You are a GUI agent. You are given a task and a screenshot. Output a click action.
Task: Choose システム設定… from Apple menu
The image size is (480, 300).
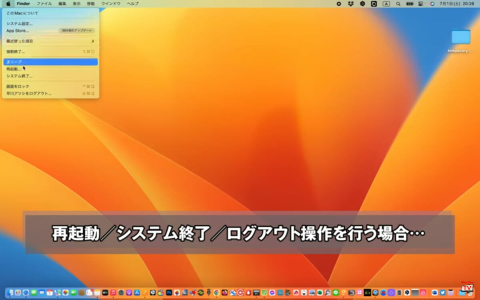50,24
